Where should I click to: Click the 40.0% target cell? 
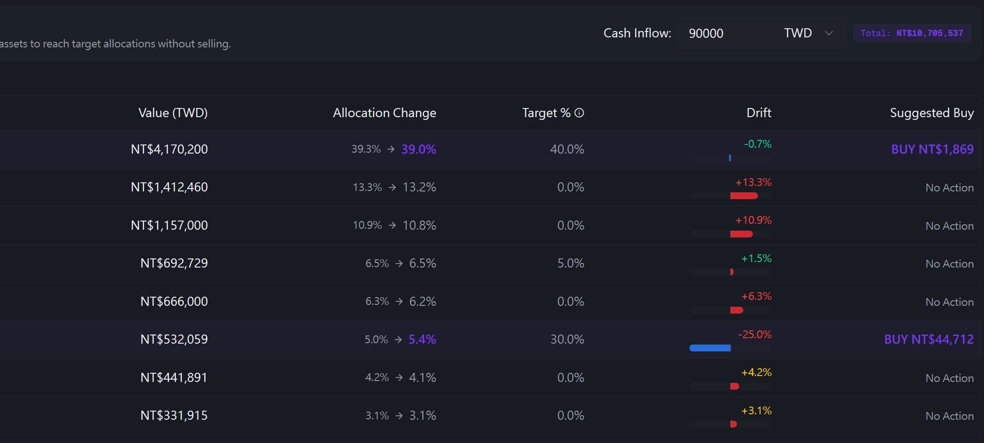[x=567, y=149]
